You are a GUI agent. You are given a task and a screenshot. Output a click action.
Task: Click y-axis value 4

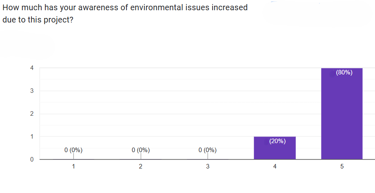[32, 68]
